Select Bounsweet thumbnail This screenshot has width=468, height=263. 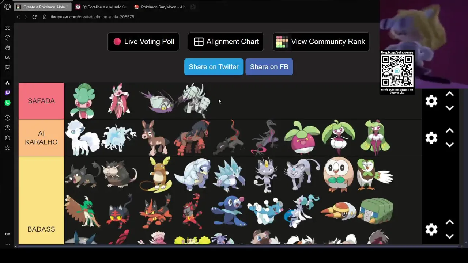tap(302, 138)
